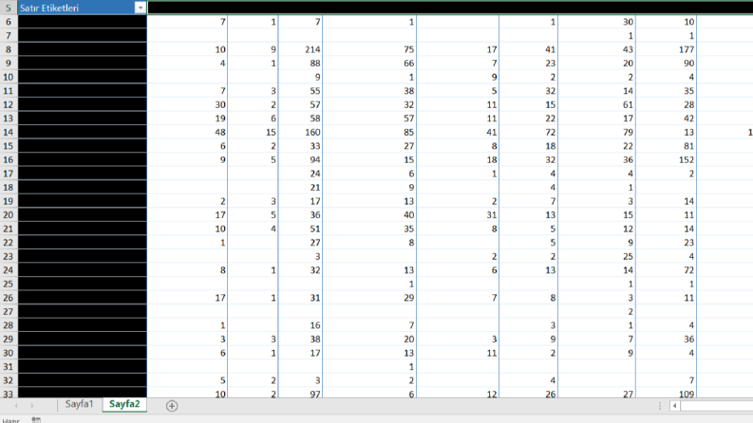Select cell with value 51 in row 21
The image size is (753, 423).
[x=301, y=229]
